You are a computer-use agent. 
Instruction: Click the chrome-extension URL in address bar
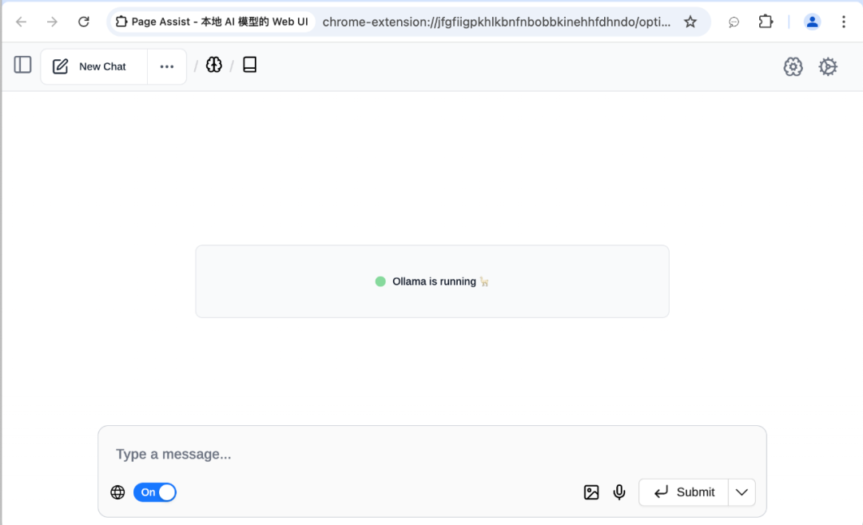point(496,22)
